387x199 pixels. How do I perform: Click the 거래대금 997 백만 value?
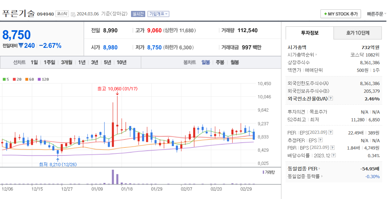coord(252,48)
